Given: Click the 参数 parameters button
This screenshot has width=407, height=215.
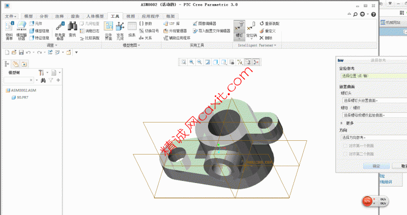Looking at the screenshot, I should click(146, 23).
